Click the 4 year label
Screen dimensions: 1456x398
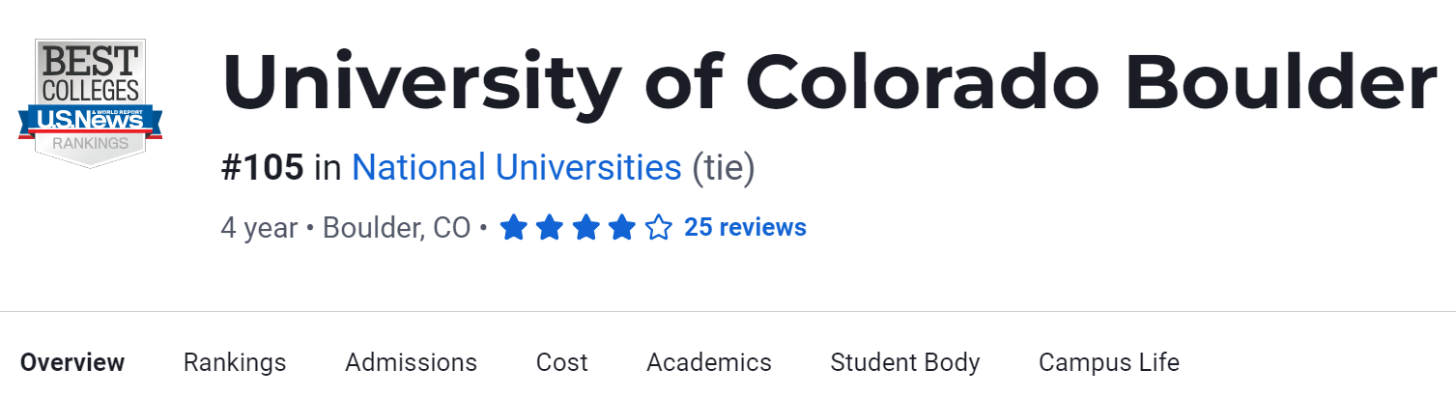pos(259,228)
